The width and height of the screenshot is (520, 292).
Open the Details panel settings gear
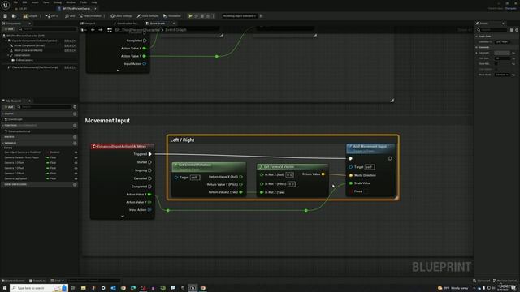pos(517,30)
